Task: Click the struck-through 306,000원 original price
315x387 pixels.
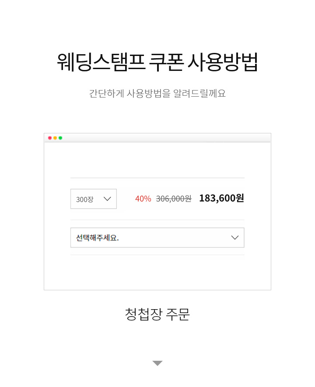Action: coord(174,199)
